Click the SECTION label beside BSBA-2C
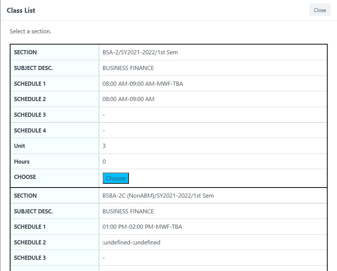The image size is (337, 271). (x=25, y=196)
